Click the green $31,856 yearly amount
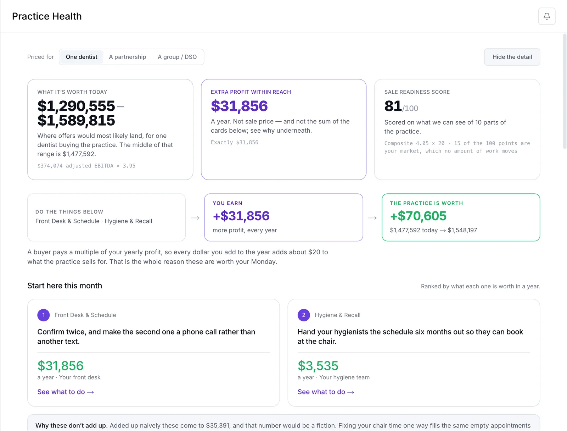 61,366
